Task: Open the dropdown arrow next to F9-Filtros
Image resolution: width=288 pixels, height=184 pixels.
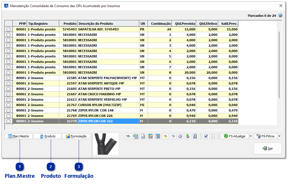Action: pos(279,136)
